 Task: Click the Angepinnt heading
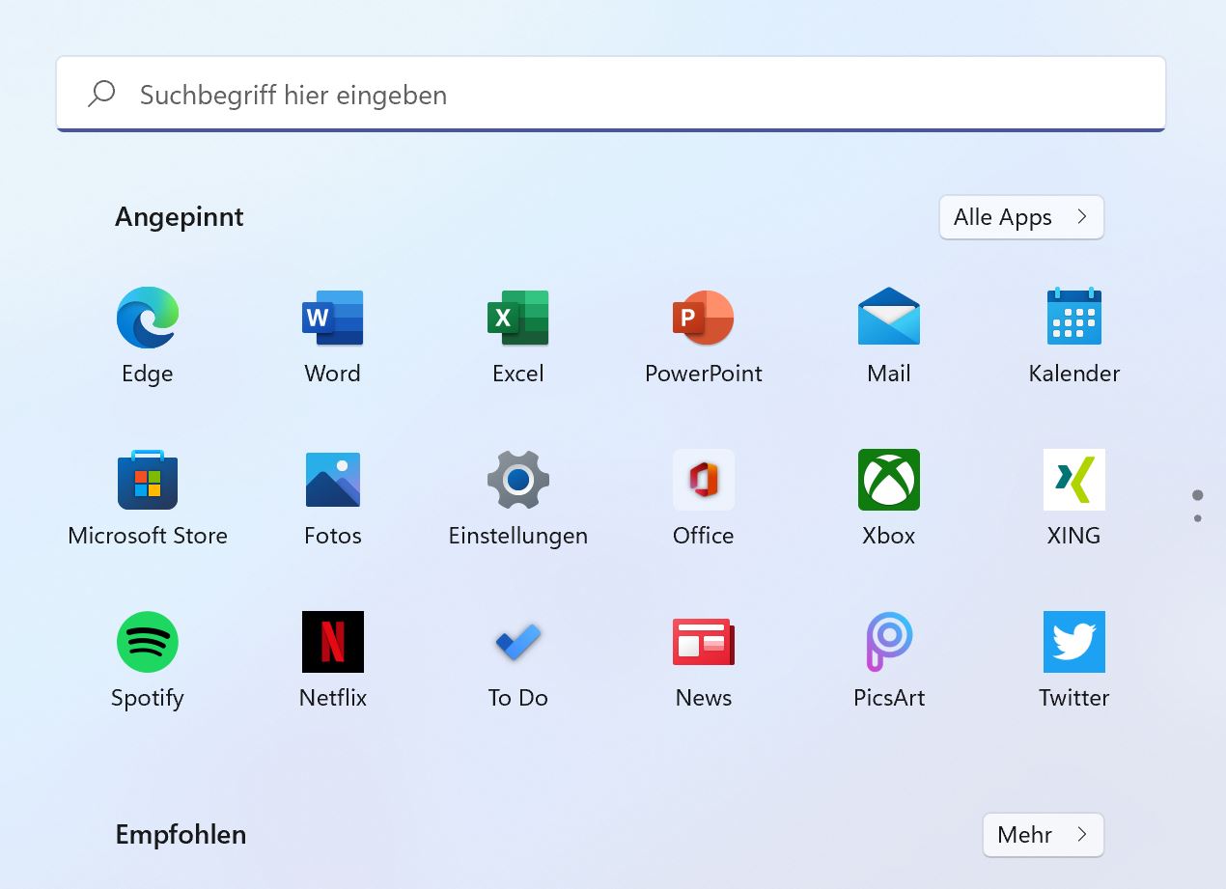pyautogui.click(x=180, y=217)
